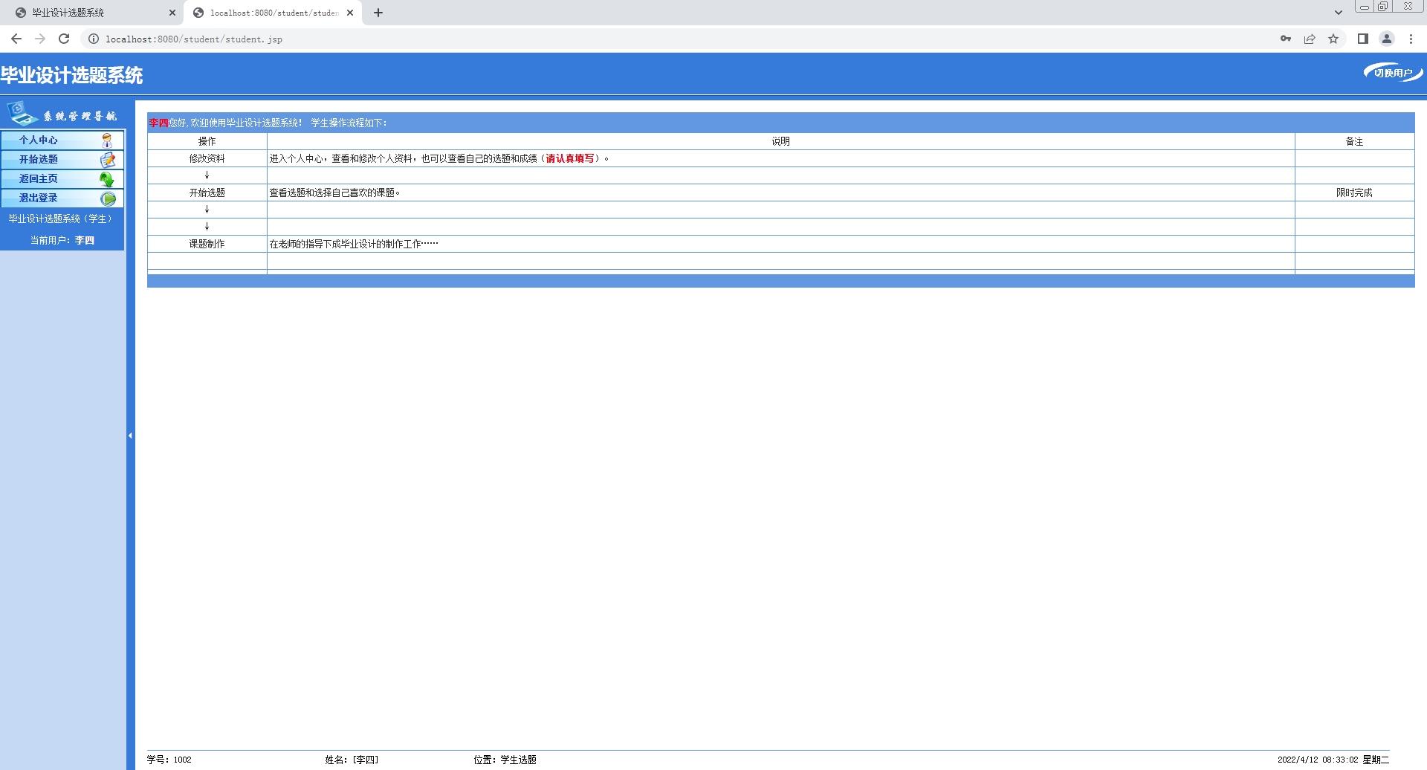Click the 课题制作 cell in the table
The width and height of the screenshot is (1427, 770).
207,244
